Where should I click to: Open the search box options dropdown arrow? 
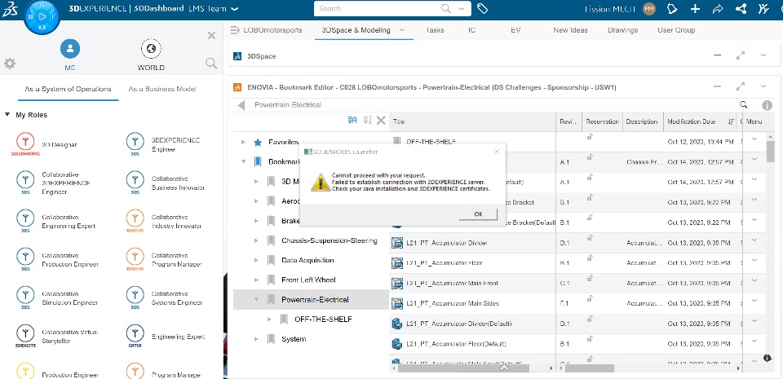(x=462, y=8)
